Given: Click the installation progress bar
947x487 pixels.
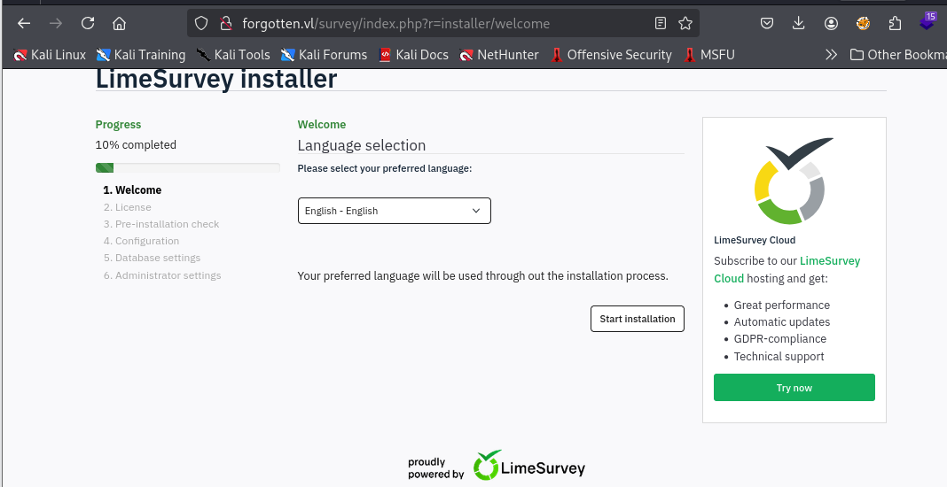Looking at the screenshot, I should click(x=188, y=167).
